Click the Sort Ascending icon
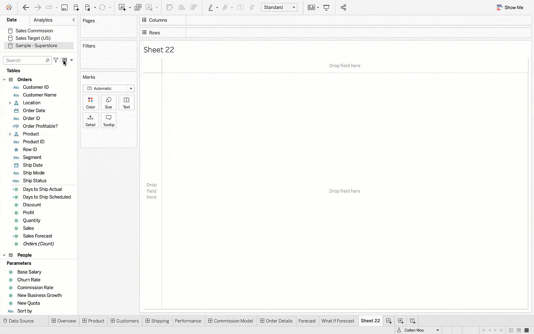 click(x=182, y=7)
